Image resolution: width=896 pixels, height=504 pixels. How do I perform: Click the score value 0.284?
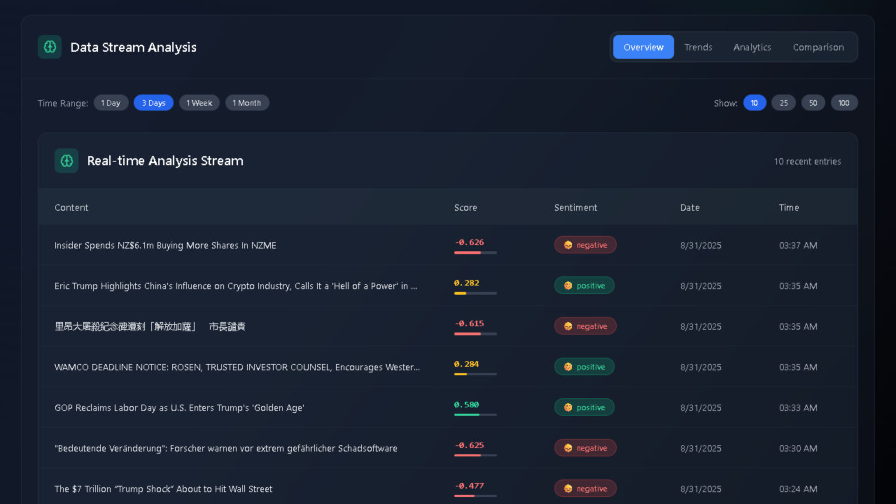pyautogui.click(x=467, y=364)
